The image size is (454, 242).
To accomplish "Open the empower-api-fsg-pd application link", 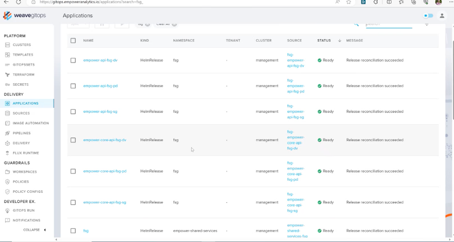I will (x=100, y=86).
